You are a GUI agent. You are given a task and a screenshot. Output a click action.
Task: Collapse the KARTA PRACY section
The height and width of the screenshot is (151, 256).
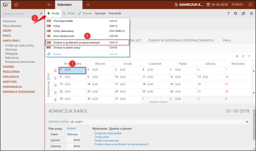point(12,40)
